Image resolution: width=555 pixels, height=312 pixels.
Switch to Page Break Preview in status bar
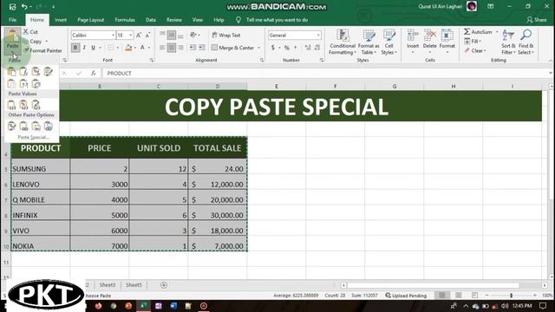click(474, 296)
